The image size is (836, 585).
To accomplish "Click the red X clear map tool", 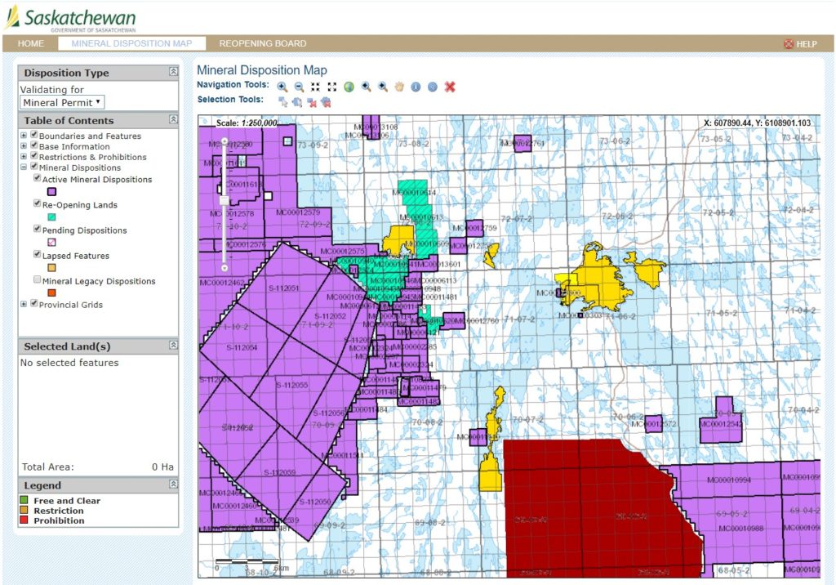I will [448, 87].
